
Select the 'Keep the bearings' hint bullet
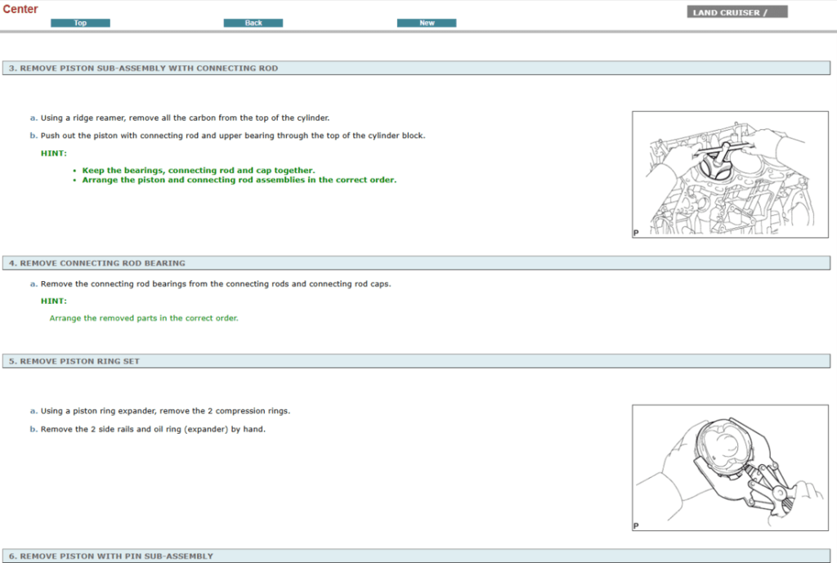(199, 170)
